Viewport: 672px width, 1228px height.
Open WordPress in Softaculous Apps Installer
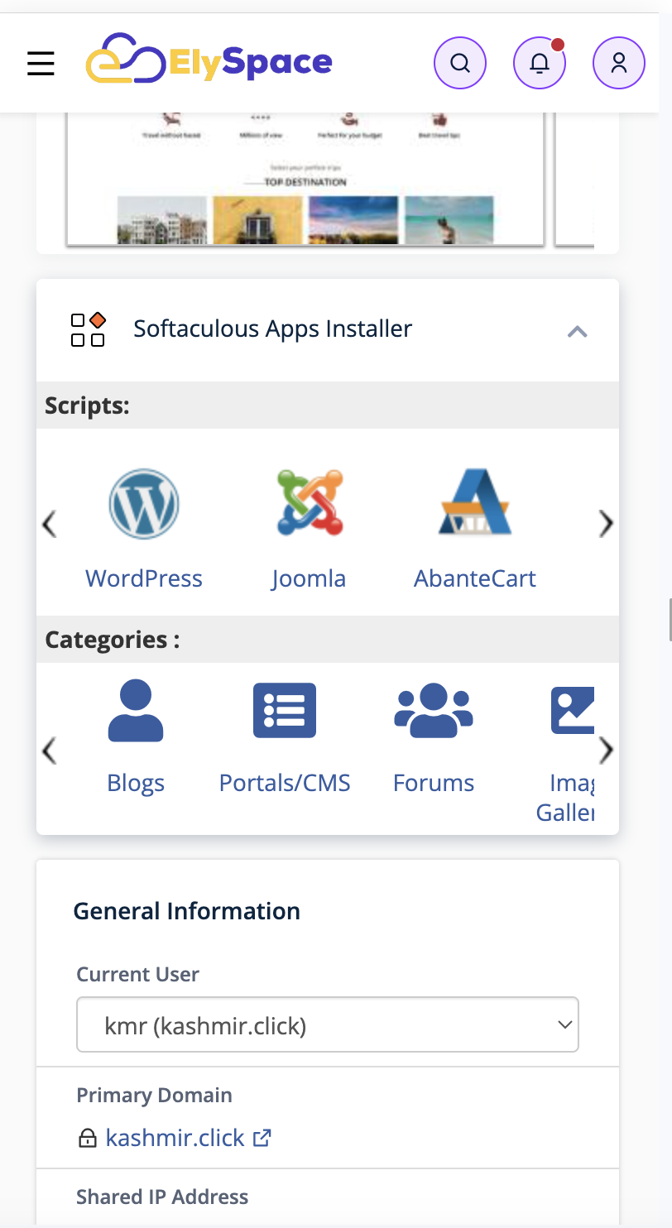pos(144,503)
